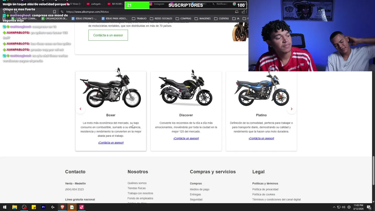Click Contáctala un asesor green button

coord(108,35)
